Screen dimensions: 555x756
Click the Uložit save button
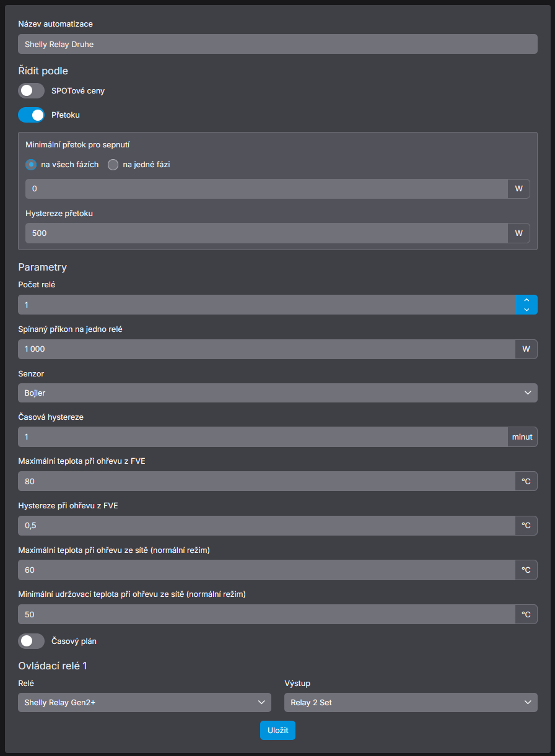[277, 731]
